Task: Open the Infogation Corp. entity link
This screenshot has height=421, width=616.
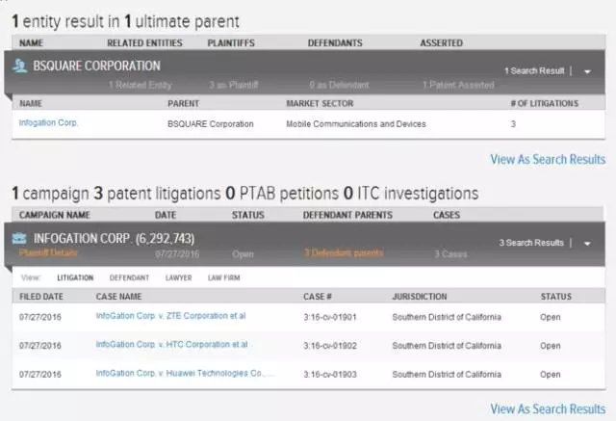Action: pos(48,123)
